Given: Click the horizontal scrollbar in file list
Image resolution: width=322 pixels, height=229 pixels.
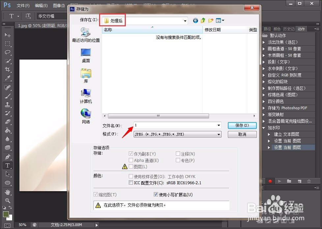Looking at the screenshot, I should tap(158, 116).
